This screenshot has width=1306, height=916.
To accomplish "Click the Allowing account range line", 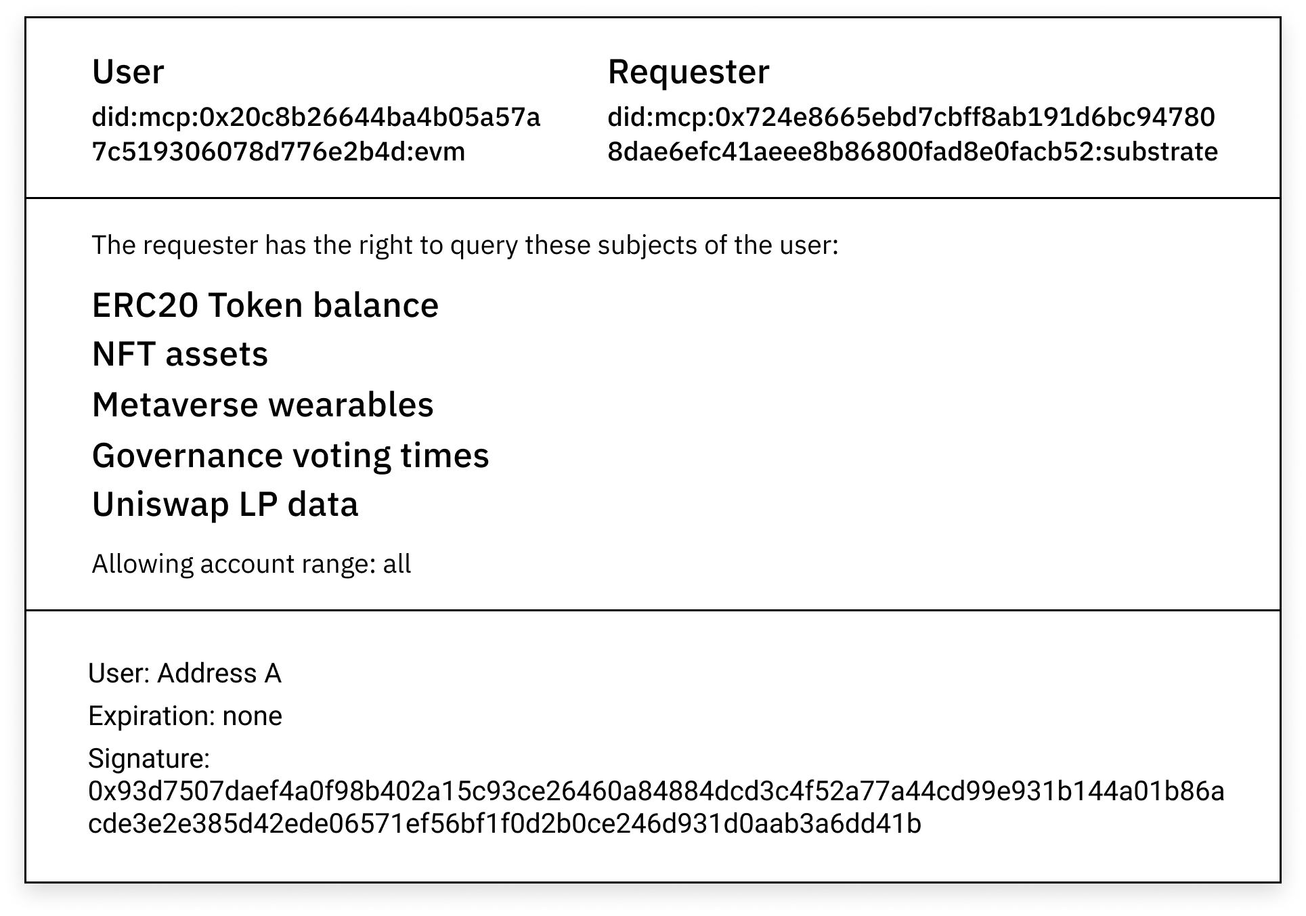I will click(x=251, y=564).
